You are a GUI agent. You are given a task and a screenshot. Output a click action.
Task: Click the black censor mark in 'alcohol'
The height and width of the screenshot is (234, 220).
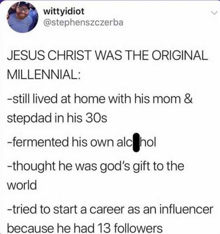136,143
